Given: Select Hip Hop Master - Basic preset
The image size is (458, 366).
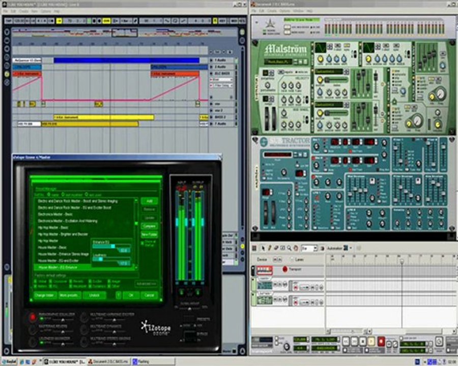Looking at the screenshot, I should tap(53, 227).
